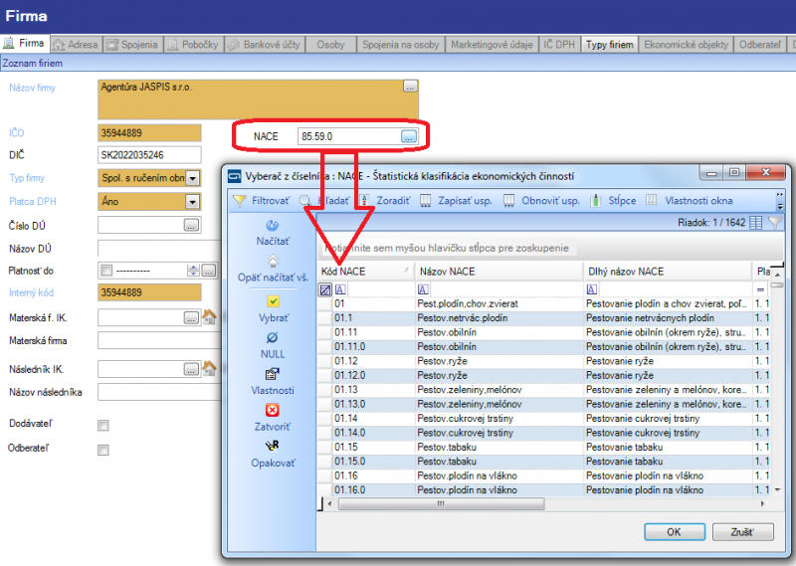The width and height of the screenshot is (796, 566).
Task: Click grid view icon next to Riadok counter
Action: (x=756, y=223)
